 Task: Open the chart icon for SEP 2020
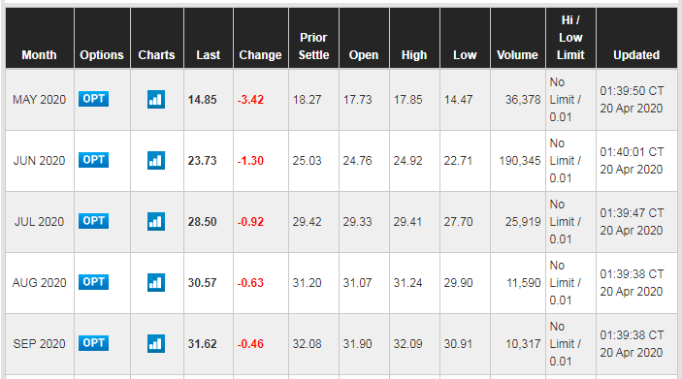coord(156,344)
